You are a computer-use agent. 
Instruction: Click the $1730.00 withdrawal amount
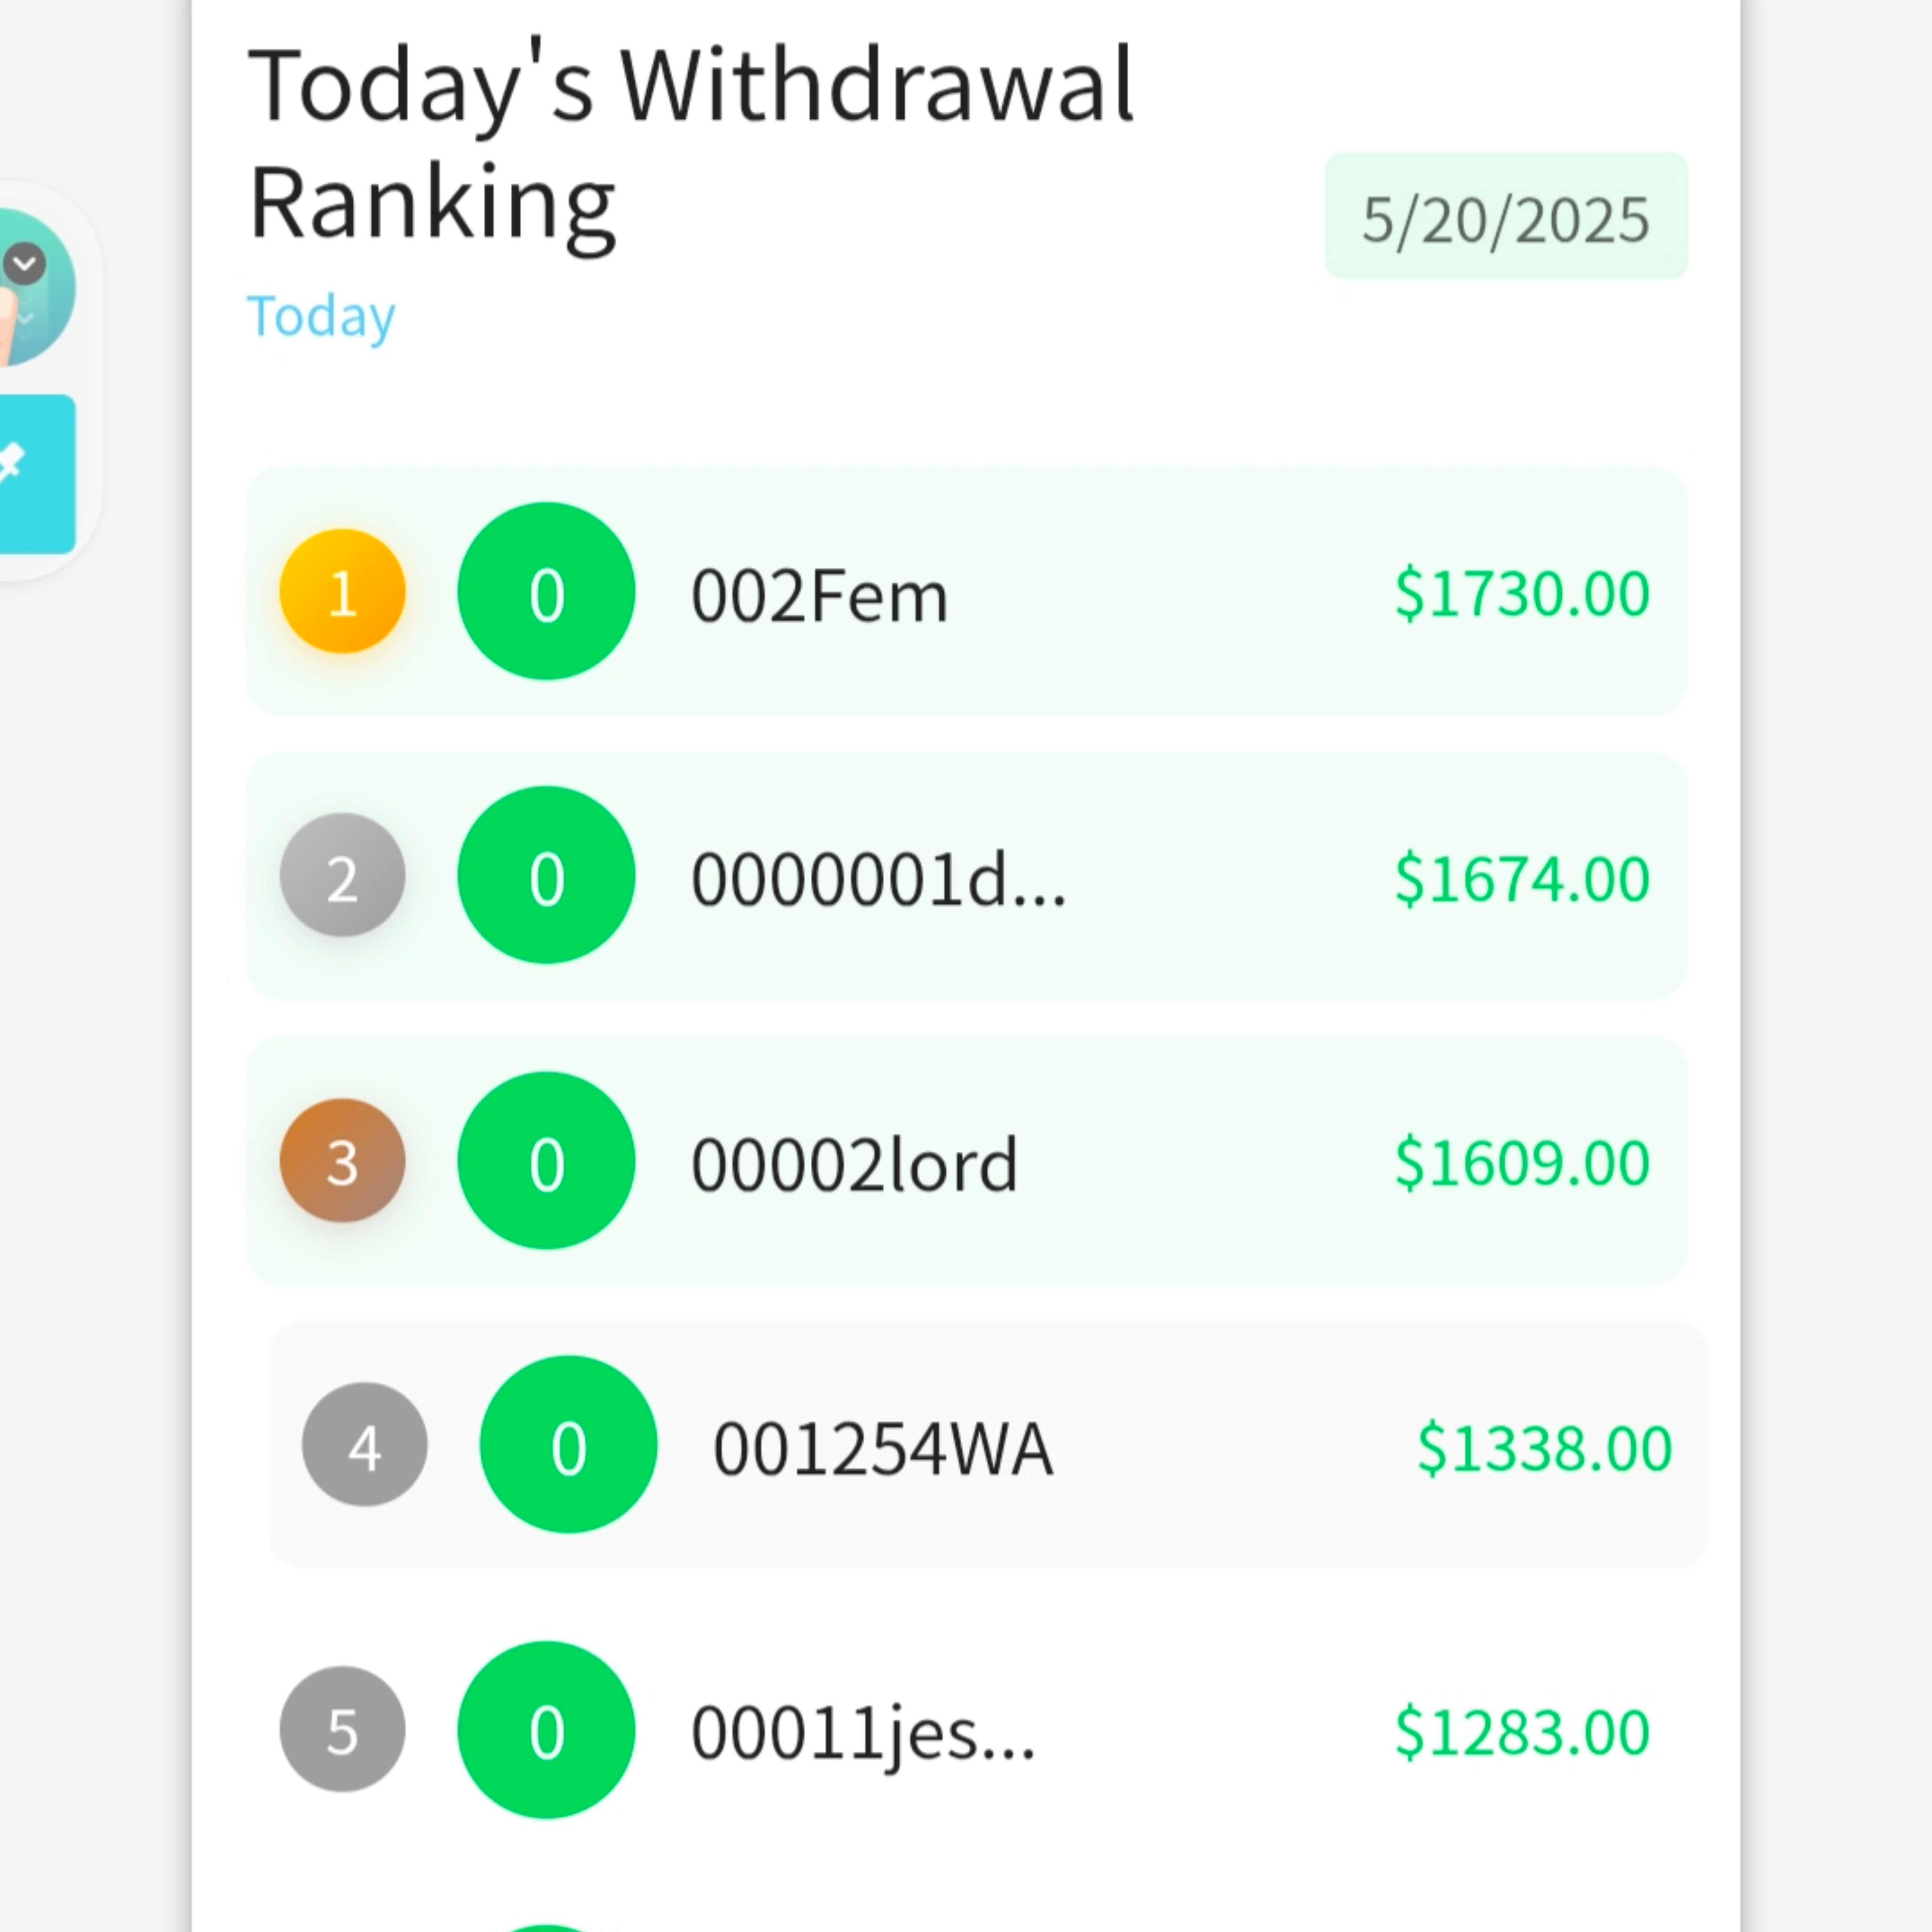click(1522, 593)
